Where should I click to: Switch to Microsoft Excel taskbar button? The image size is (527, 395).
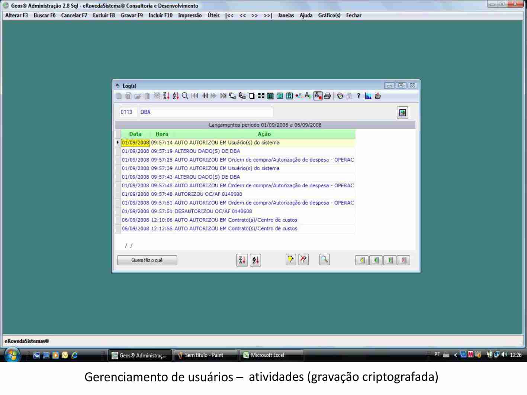point(272,355)
